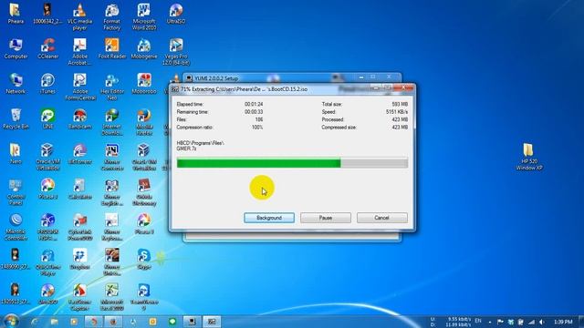Open the green LINE taskbar icon
584x328 pixels.
coord(172,322)
